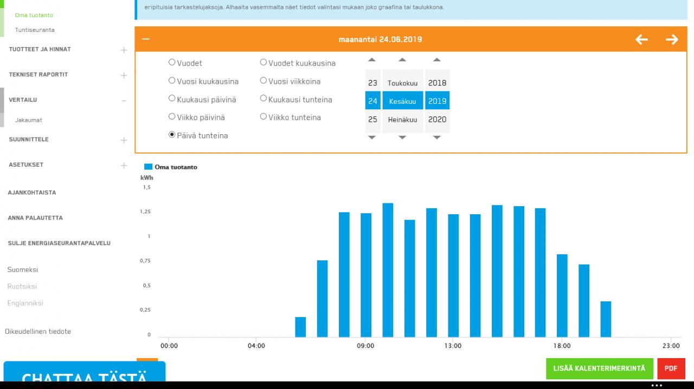694x389 pixels.
Task: Switch language to Suomeksi
Action: [x=23, y=269]
